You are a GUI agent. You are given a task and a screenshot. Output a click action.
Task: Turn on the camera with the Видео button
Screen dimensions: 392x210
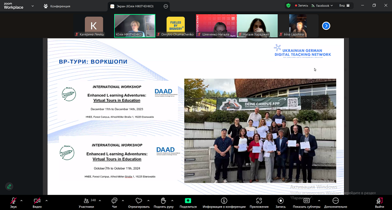(37, 202)
